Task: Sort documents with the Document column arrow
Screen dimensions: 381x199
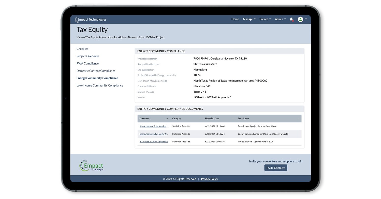Action: 167,118
